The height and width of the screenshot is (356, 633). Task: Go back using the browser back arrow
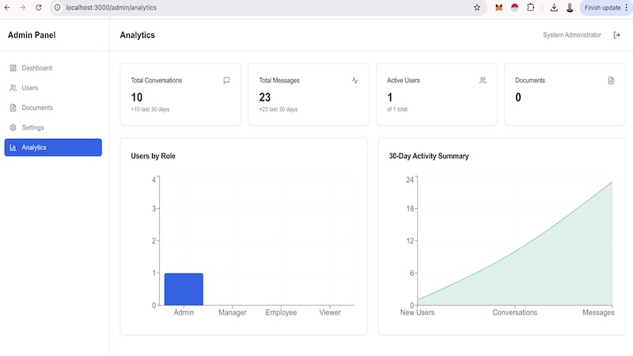point(7,7)
